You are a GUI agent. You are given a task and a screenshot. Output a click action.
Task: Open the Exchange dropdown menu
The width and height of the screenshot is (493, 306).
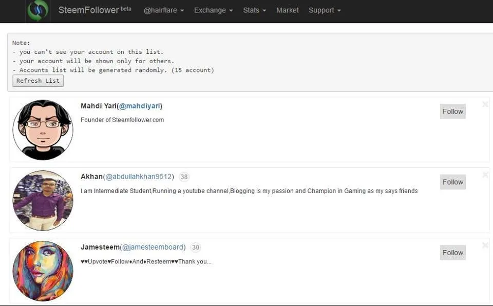coord(214,10)
